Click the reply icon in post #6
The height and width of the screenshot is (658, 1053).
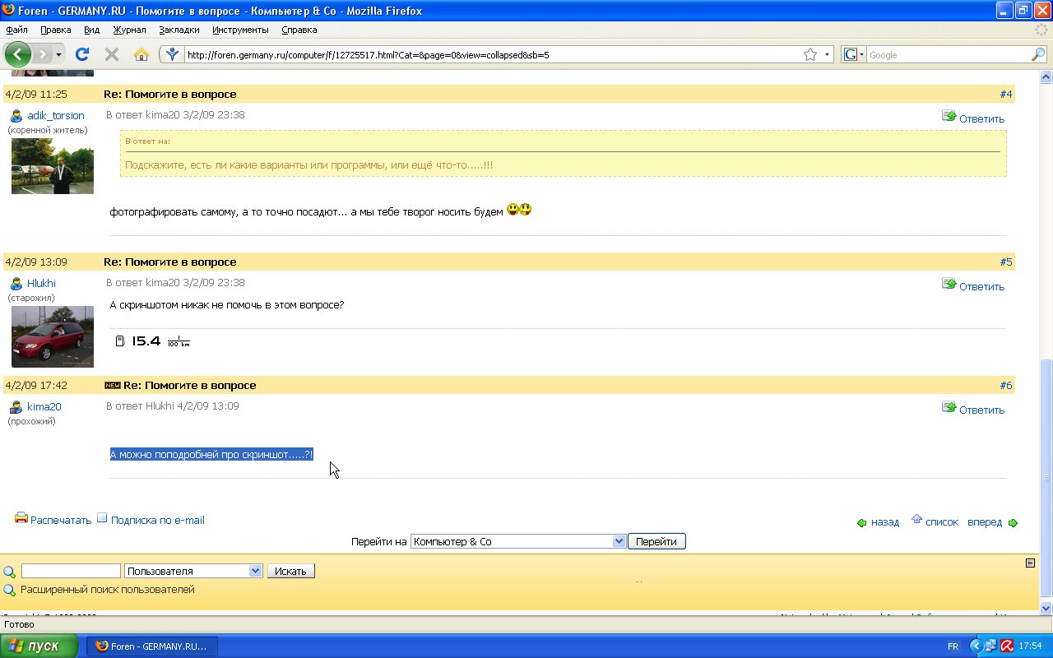pyautogui.click(x=949, y=407)
